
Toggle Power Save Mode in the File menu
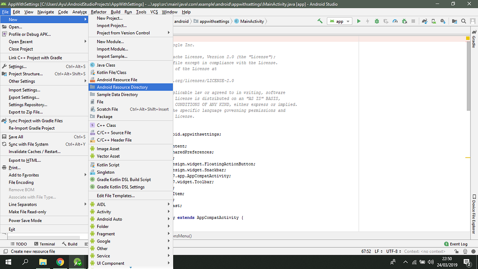25,220
